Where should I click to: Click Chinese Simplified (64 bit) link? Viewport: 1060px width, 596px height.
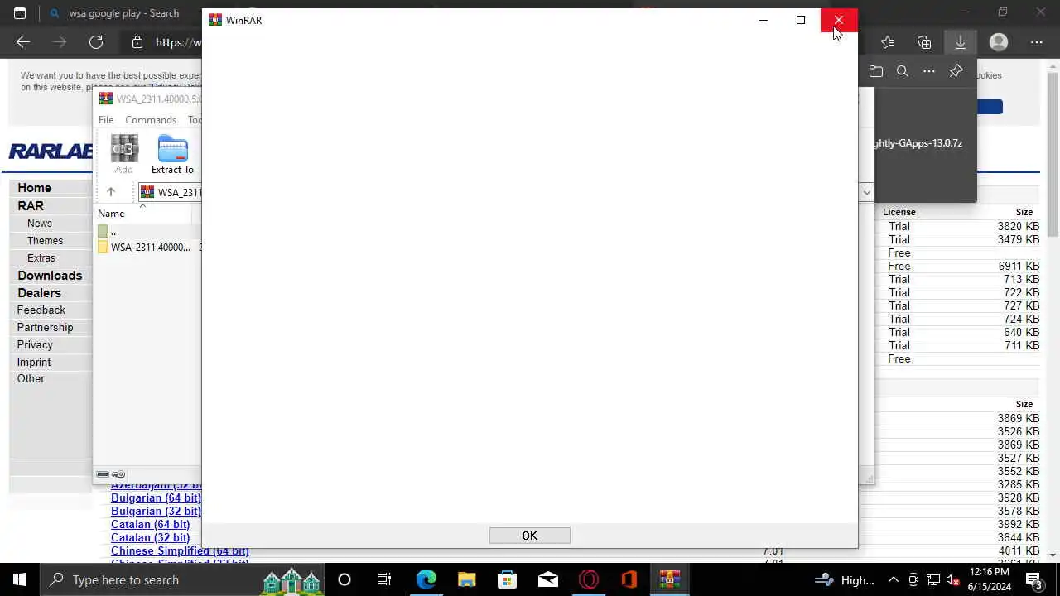click(x=180, y=551)
